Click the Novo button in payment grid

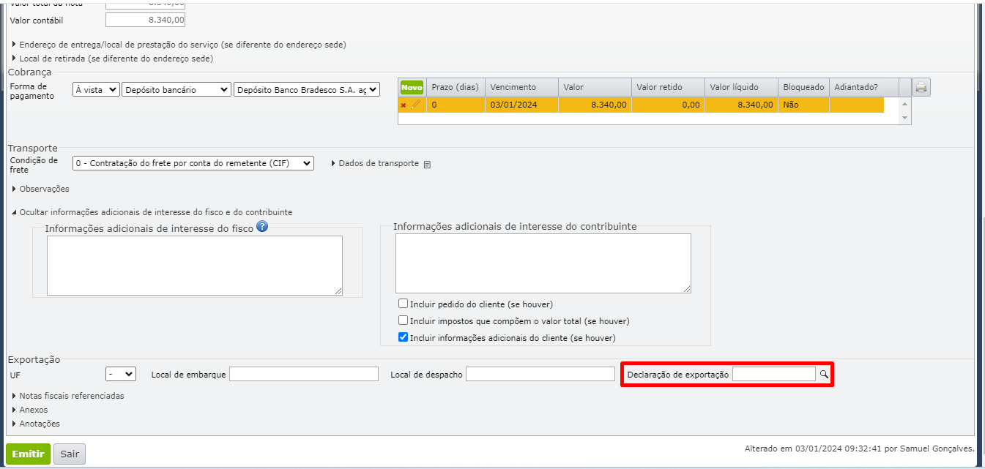pos(412,87)
